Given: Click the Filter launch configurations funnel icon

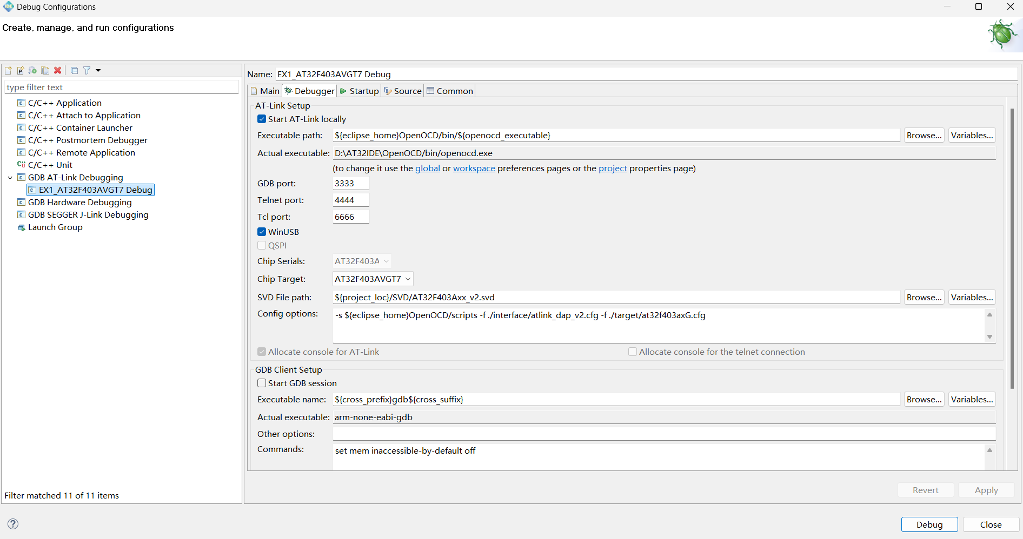Looking at the screenshot, I should pos(87,71).
